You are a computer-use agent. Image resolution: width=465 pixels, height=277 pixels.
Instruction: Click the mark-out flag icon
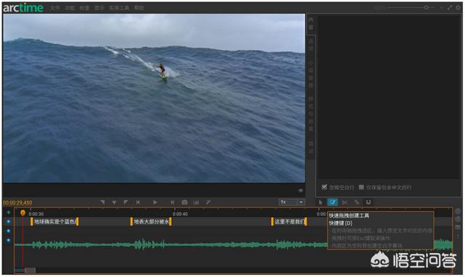click(x=126, y=202)
